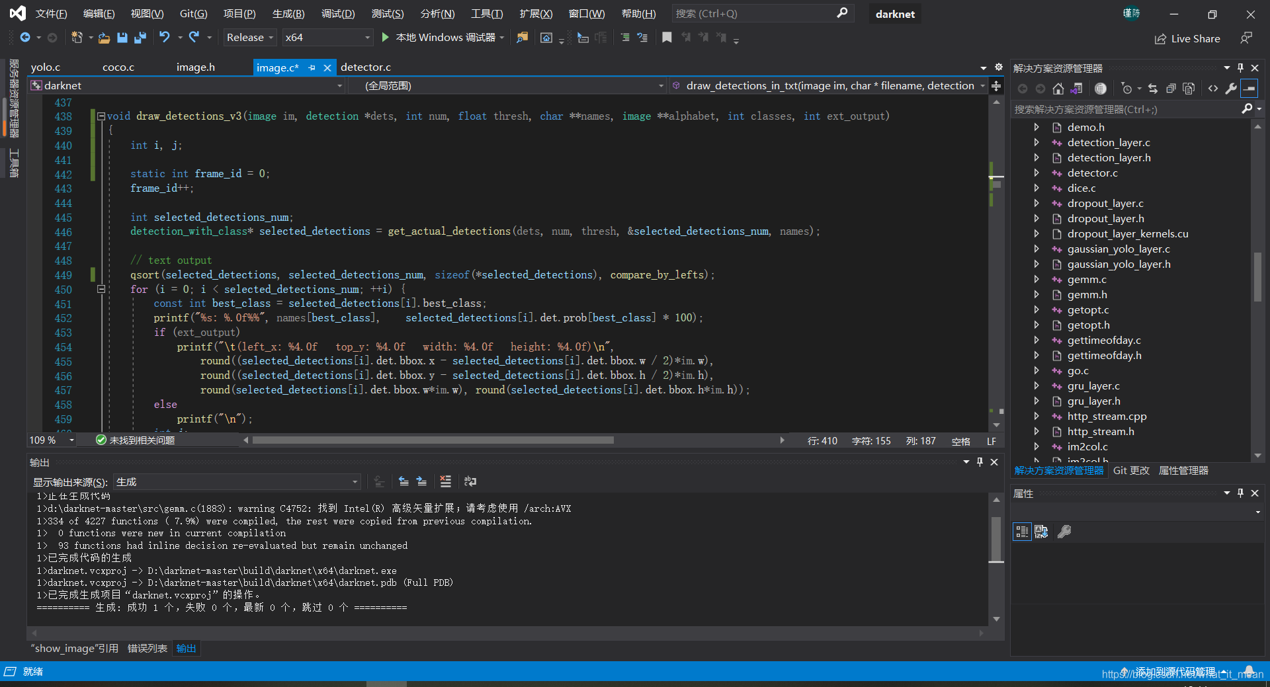Switch to the detector.c editor tab

pos(366,67)
